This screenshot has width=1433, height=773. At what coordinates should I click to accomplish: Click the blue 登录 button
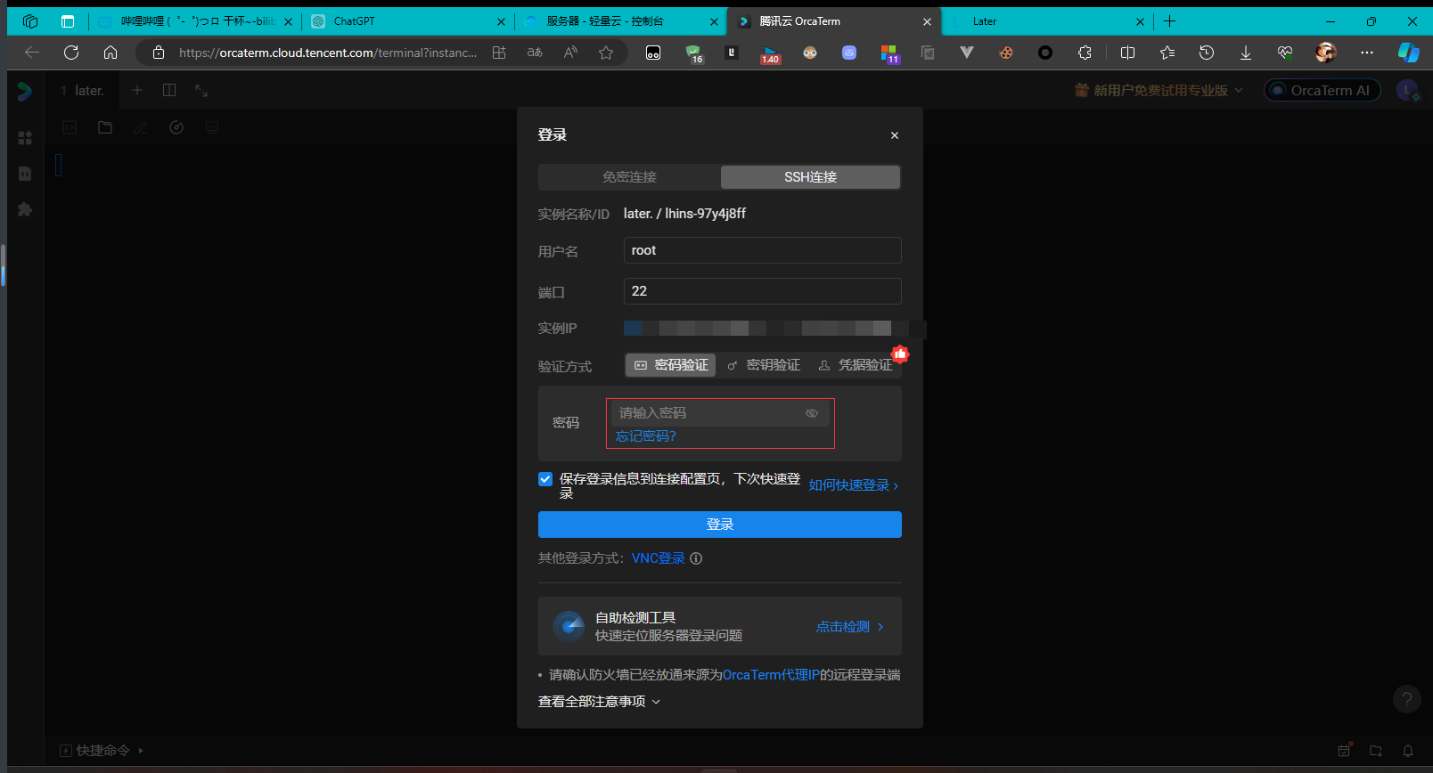point(719,525)
